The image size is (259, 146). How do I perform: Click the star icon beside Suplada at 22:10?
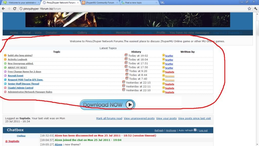(163, 92)
